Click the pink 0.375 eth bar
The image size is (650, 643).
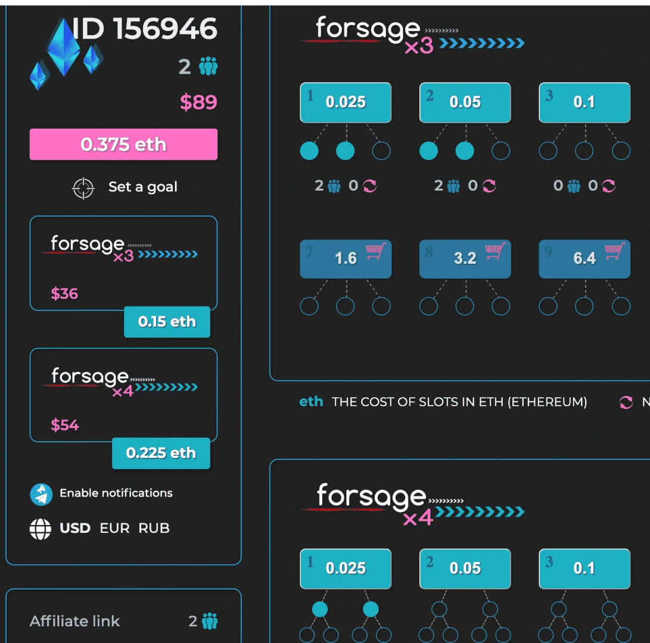coord(123,144)
